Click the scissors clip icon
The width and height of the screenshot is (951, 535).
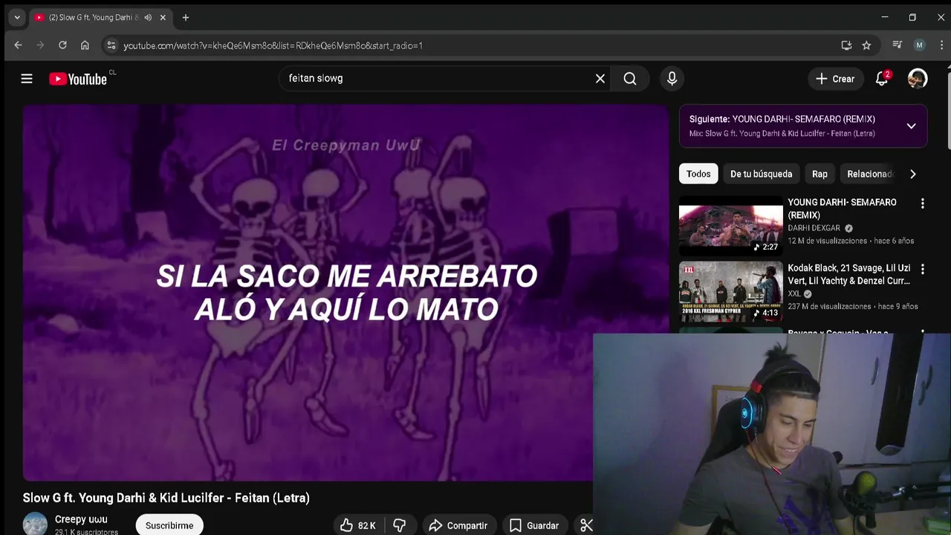586,525
